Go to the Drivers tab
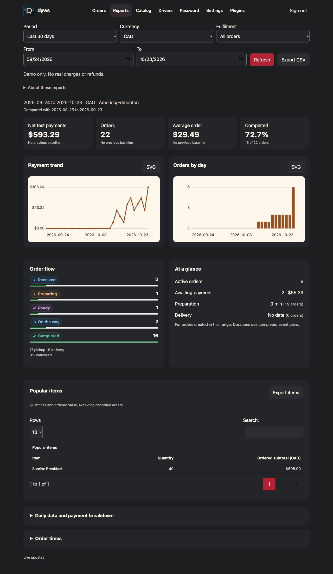The height and width of the screenshot is (574, 333). [165, 10]
